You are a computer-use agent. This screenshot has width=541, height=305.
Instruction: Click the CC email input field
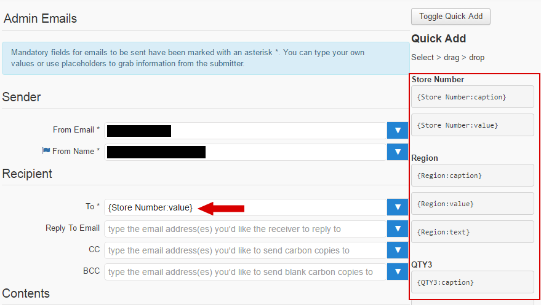click(246, 250)
